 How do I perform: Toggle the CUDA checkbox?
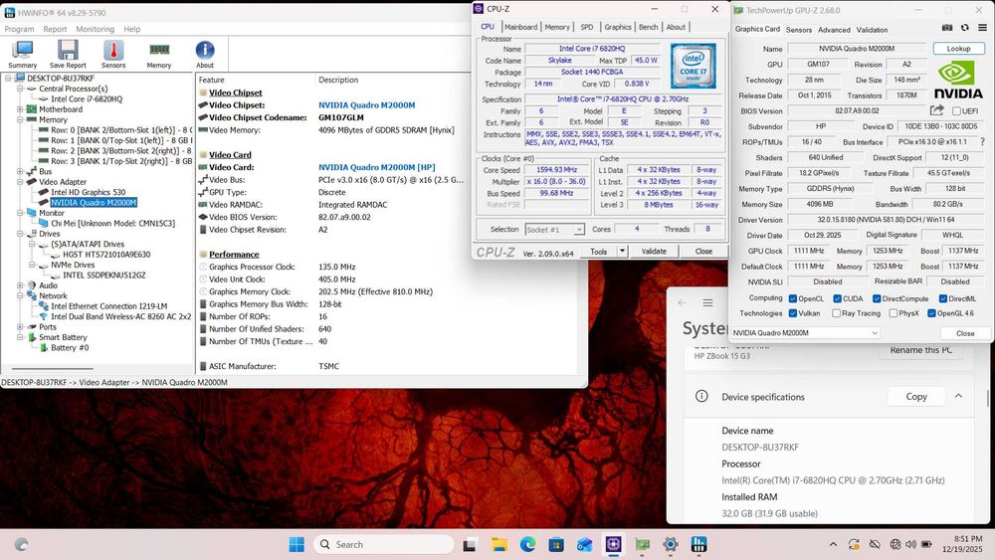837,298
